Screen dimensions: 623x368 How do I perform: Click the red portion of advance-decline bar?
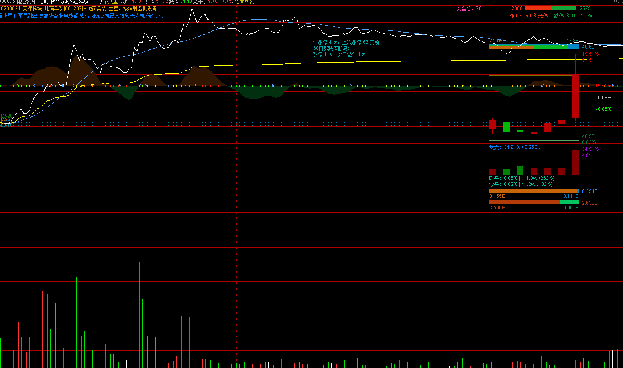click(x=538, y=8)
